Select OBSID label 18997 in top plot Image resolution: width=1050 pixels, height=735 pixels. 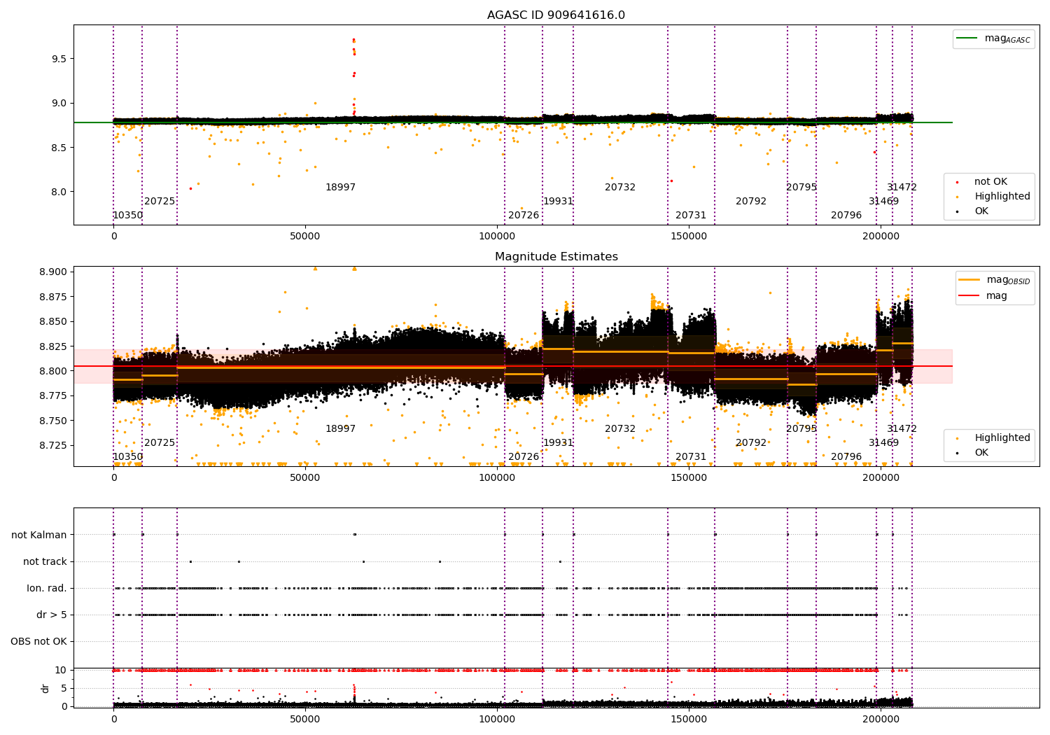click(341, 188)
